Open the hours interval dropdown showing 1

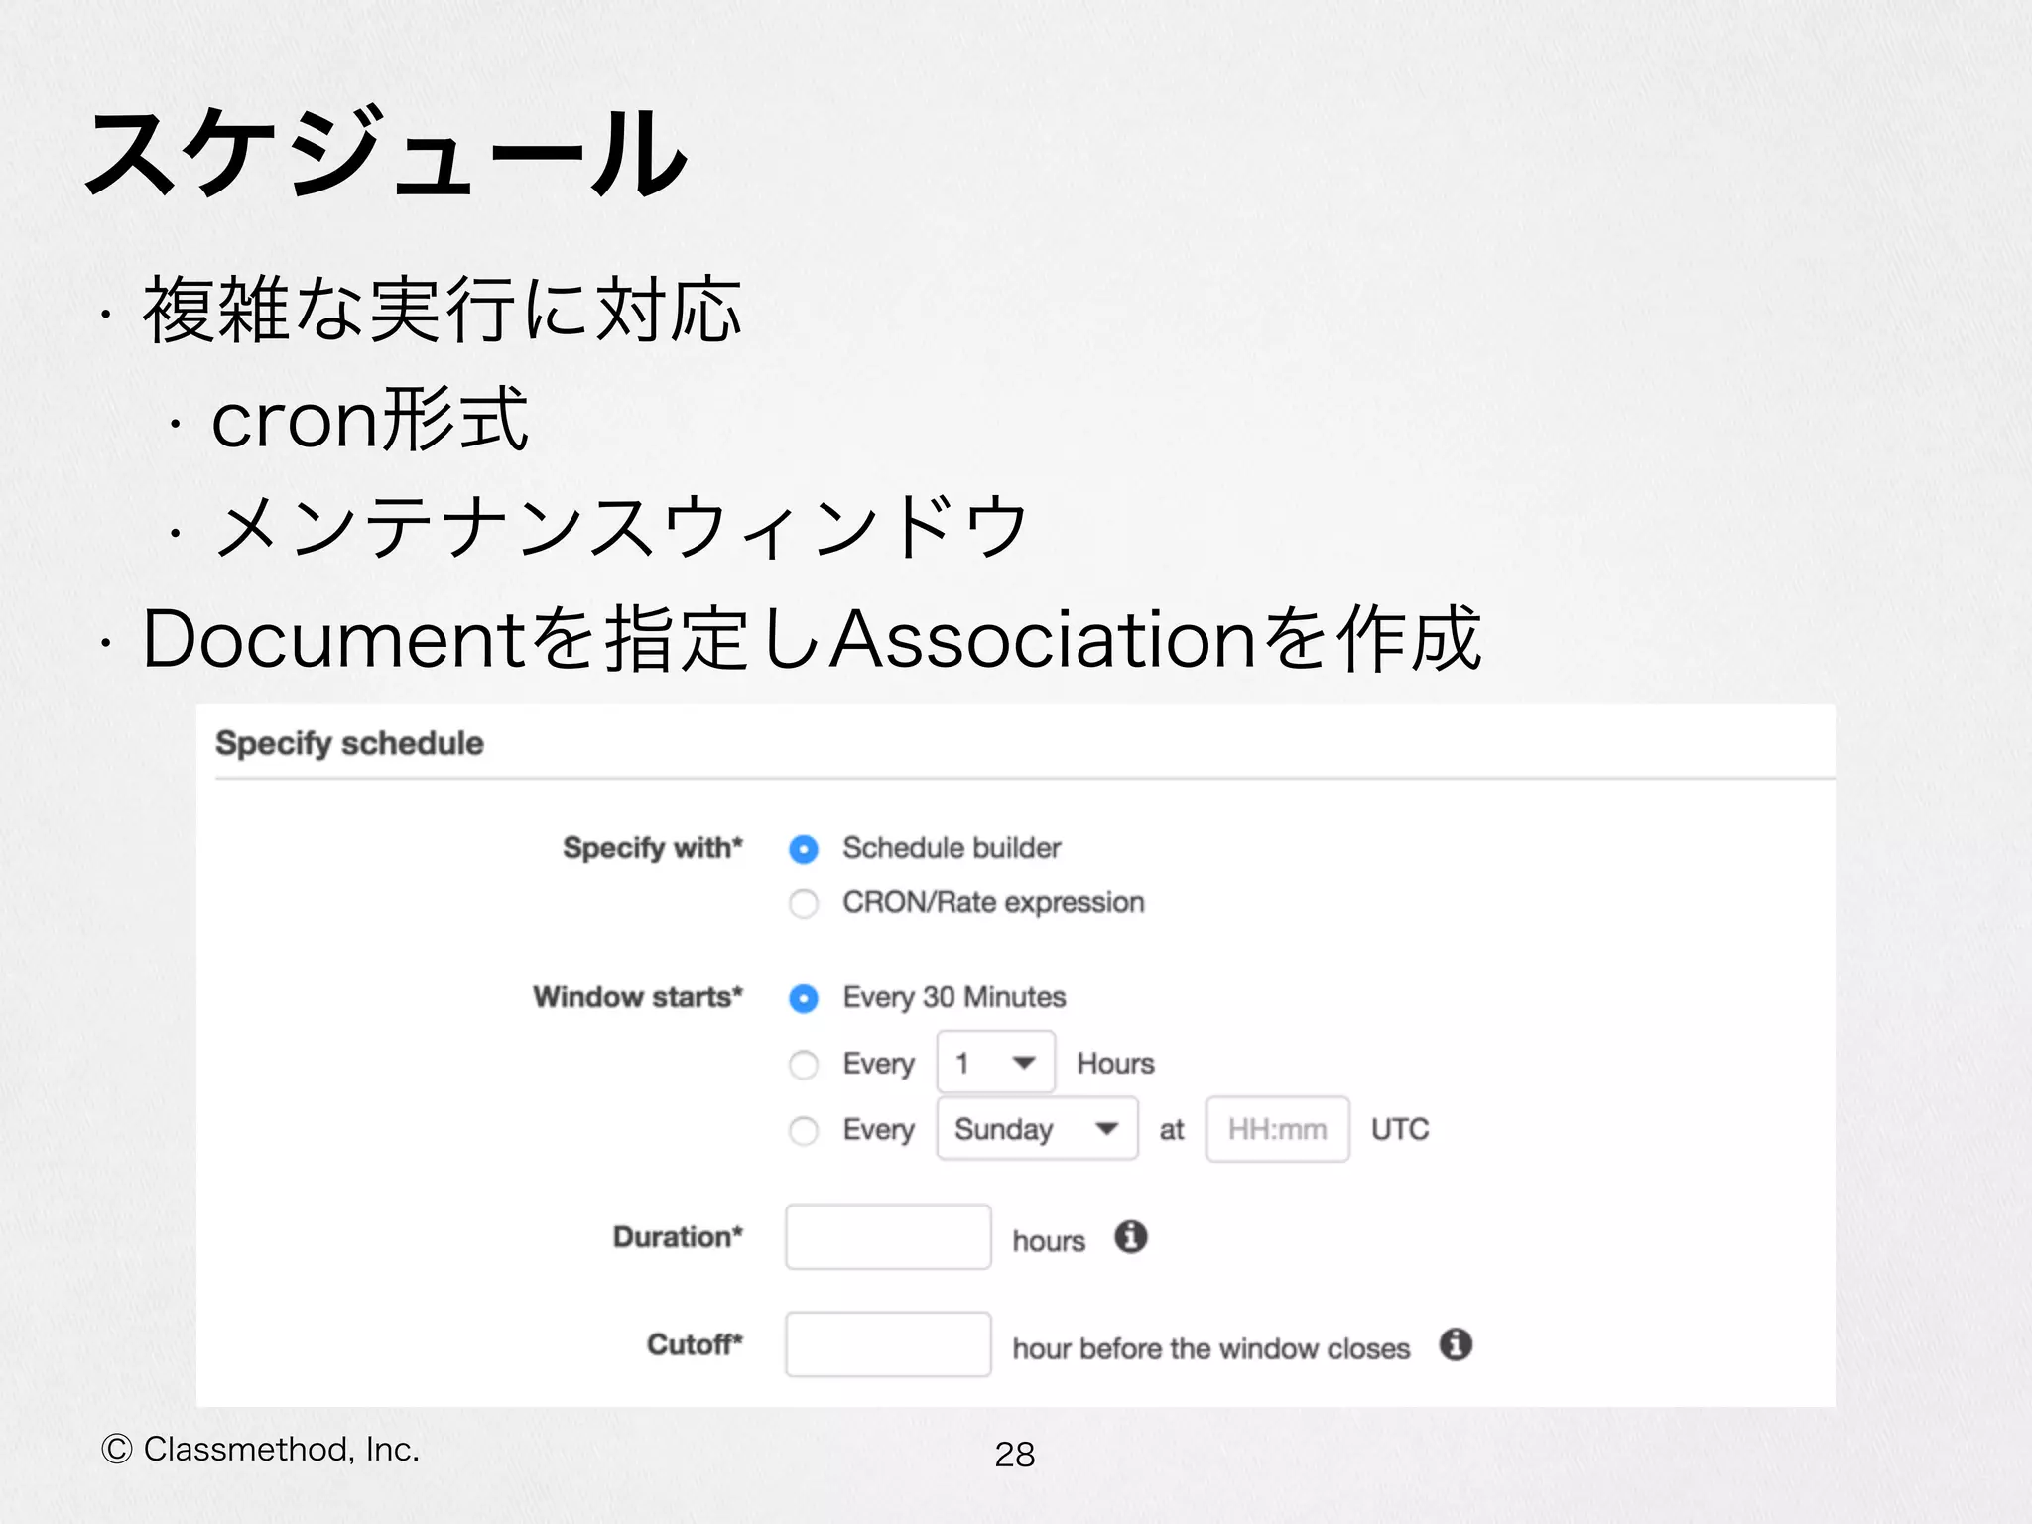(x=995, y=1063)
